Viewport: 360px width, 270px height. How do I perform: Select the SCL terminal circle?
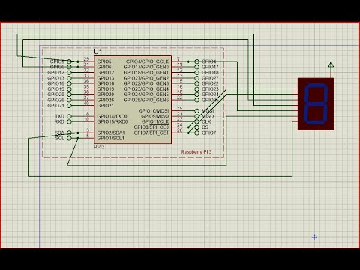[x=69, y=139]
